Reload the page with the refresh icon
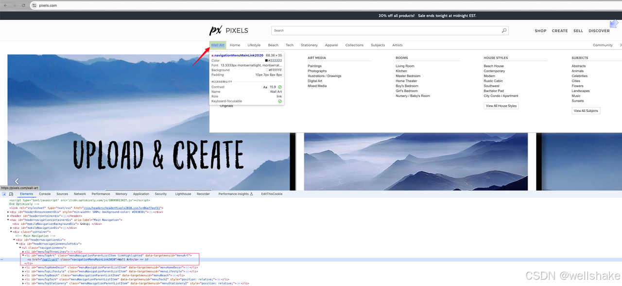The image size is (622, 286). coord(22,5)
